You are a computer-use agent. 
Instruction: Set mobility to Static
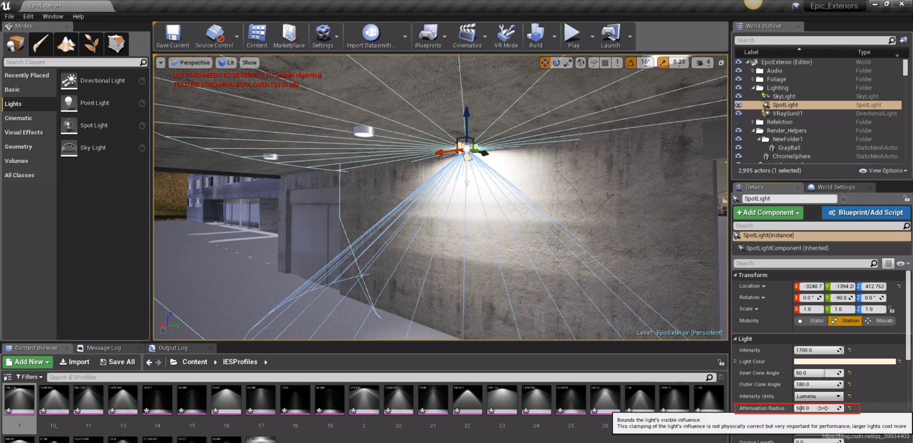coord(811,321)
